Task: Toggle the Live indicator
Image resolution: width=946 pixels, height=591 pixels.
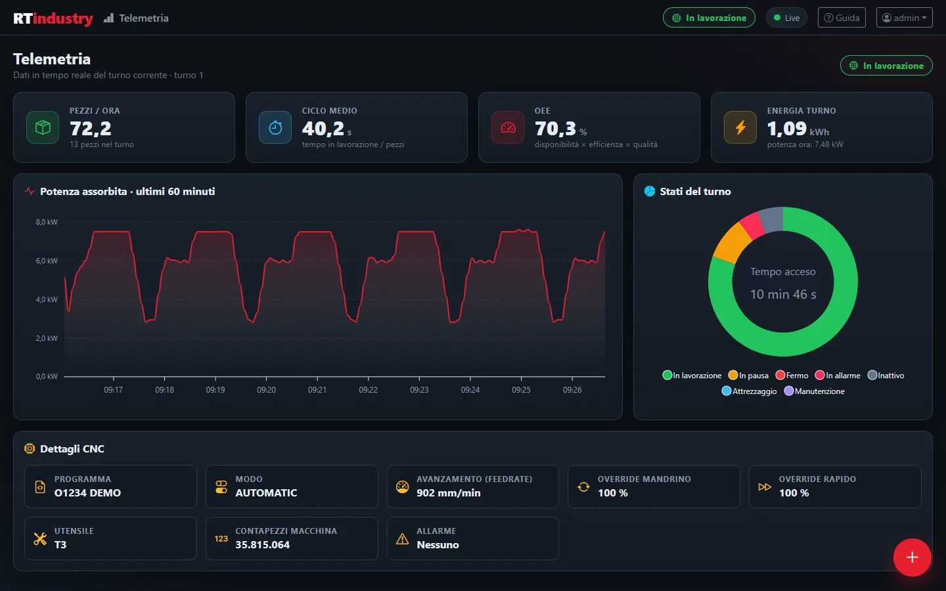Action: (x=786, y=18)
